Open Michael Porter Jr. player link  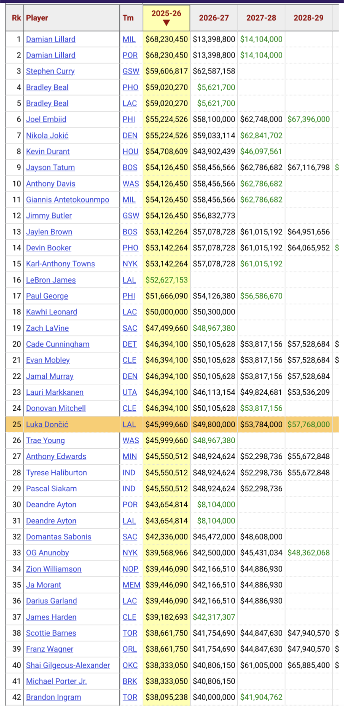tap(57, 681)
